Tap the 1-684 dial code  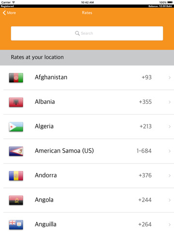click(144, 151)
